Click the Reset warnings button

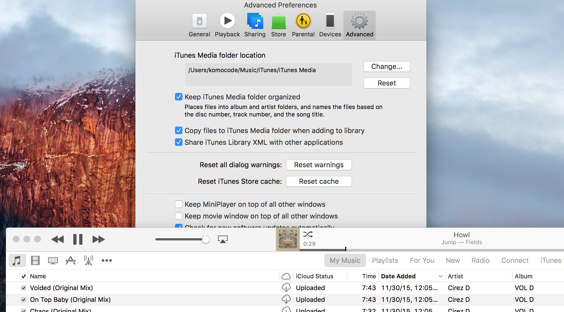tap(319, 165)
